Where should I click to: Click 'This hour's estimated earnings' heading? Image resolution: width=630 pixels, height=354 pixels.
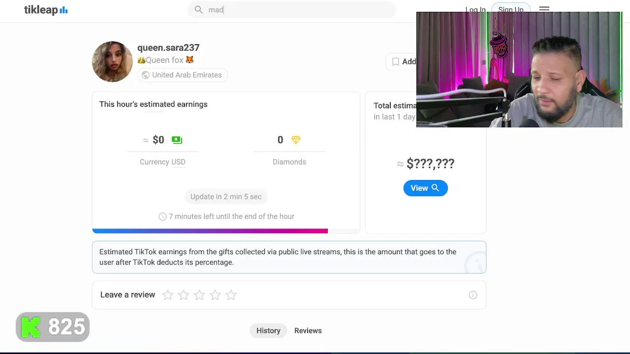pyautogui.click(x=154, y=104)
